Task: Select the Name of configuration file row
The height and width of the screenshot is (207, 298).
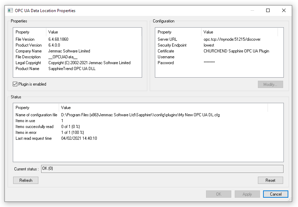Action: (148, 115)
